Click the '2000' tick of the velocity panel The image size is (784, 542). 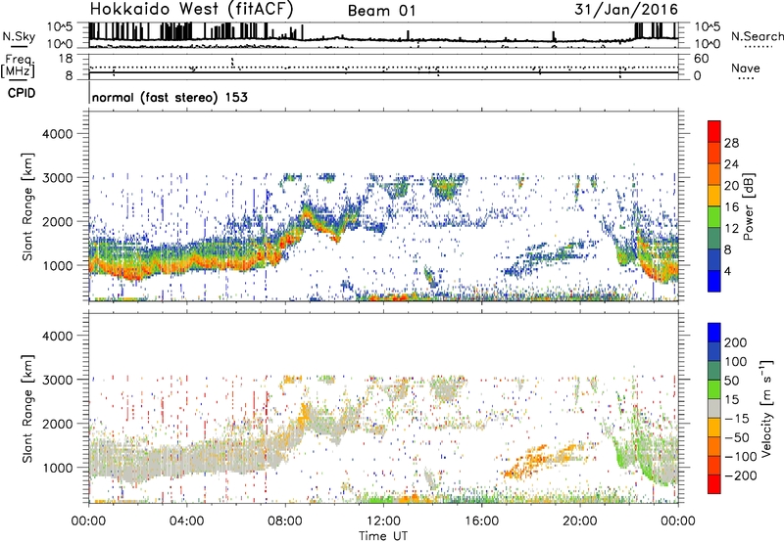(x=57, y=424)
